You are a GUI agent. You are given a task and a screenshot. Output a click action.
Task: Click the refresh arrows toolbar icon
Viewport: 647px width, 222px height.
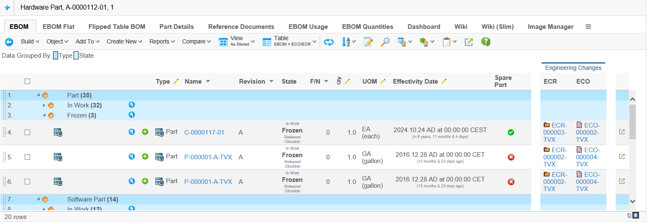click(x=329, y=42)
